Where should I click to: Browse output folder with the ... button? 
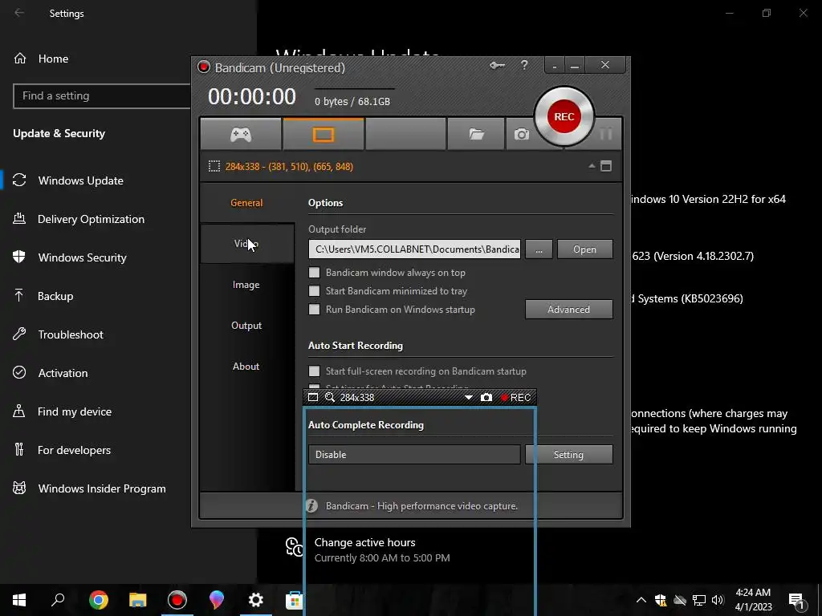click(539, 249)
